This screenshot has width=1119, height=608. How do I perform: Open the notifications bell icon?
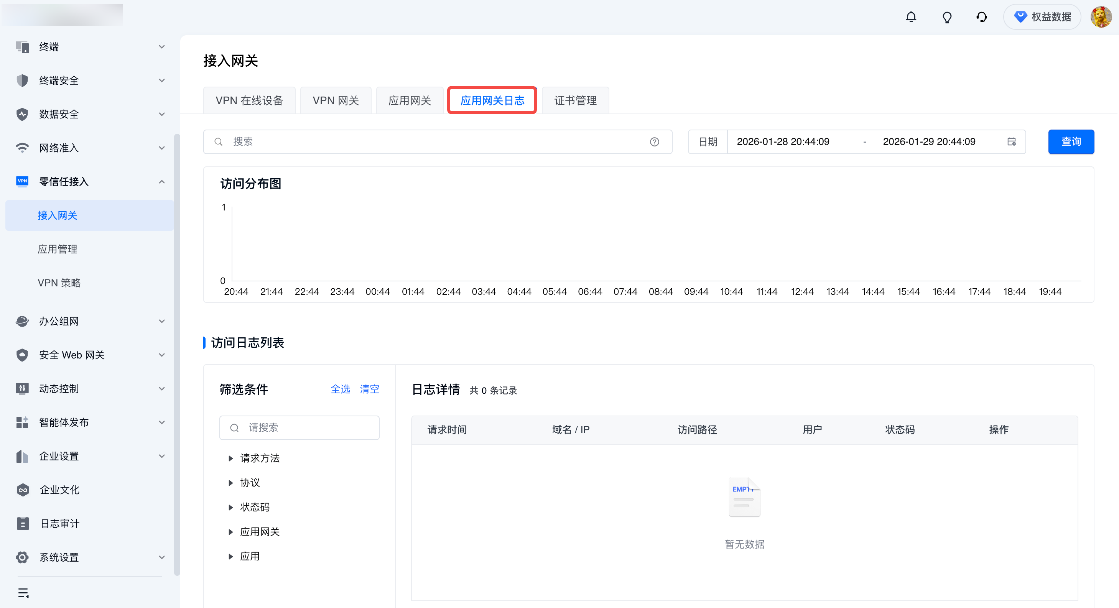(911, 17)
